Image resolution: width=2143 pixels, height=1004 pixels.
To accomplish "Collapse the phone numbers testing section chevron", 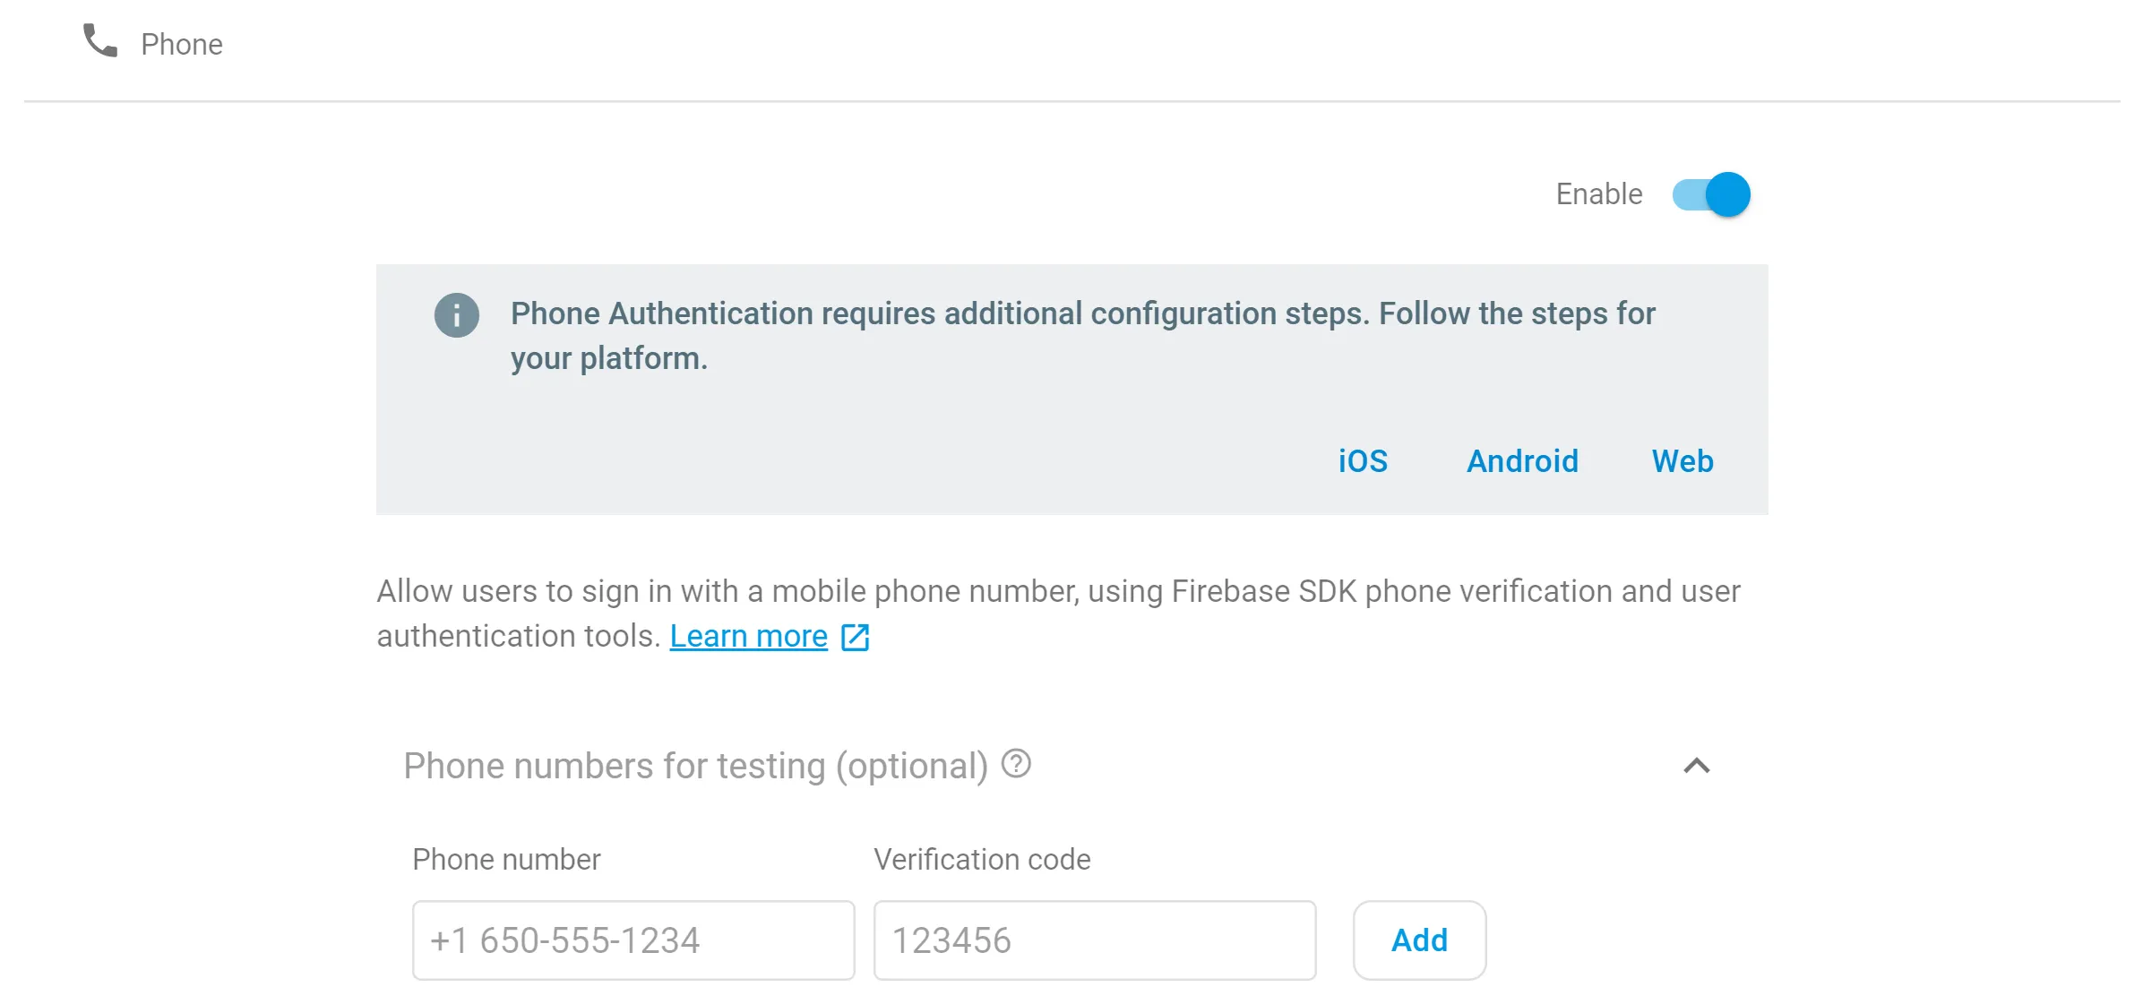I will pyautogui.click(x=1696, y=766).
